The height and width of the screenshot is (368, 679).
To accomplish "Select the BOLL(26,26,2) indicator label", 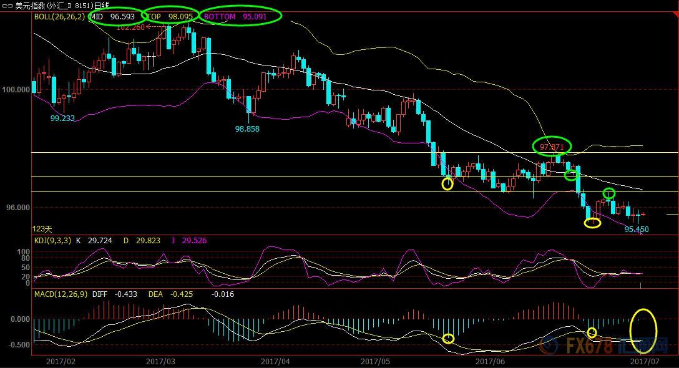I will tap(60, 16).
